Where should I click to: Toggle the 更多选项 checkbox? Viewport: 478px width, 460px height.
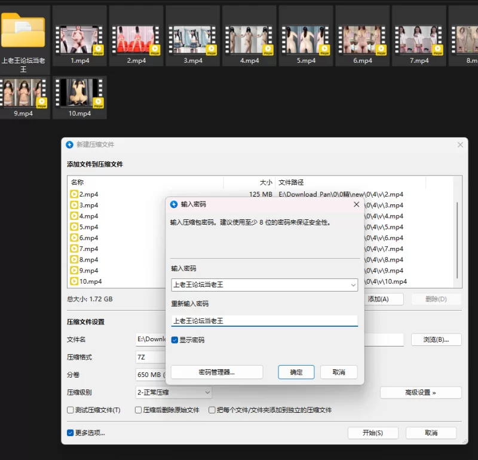[x=71, y=433]
